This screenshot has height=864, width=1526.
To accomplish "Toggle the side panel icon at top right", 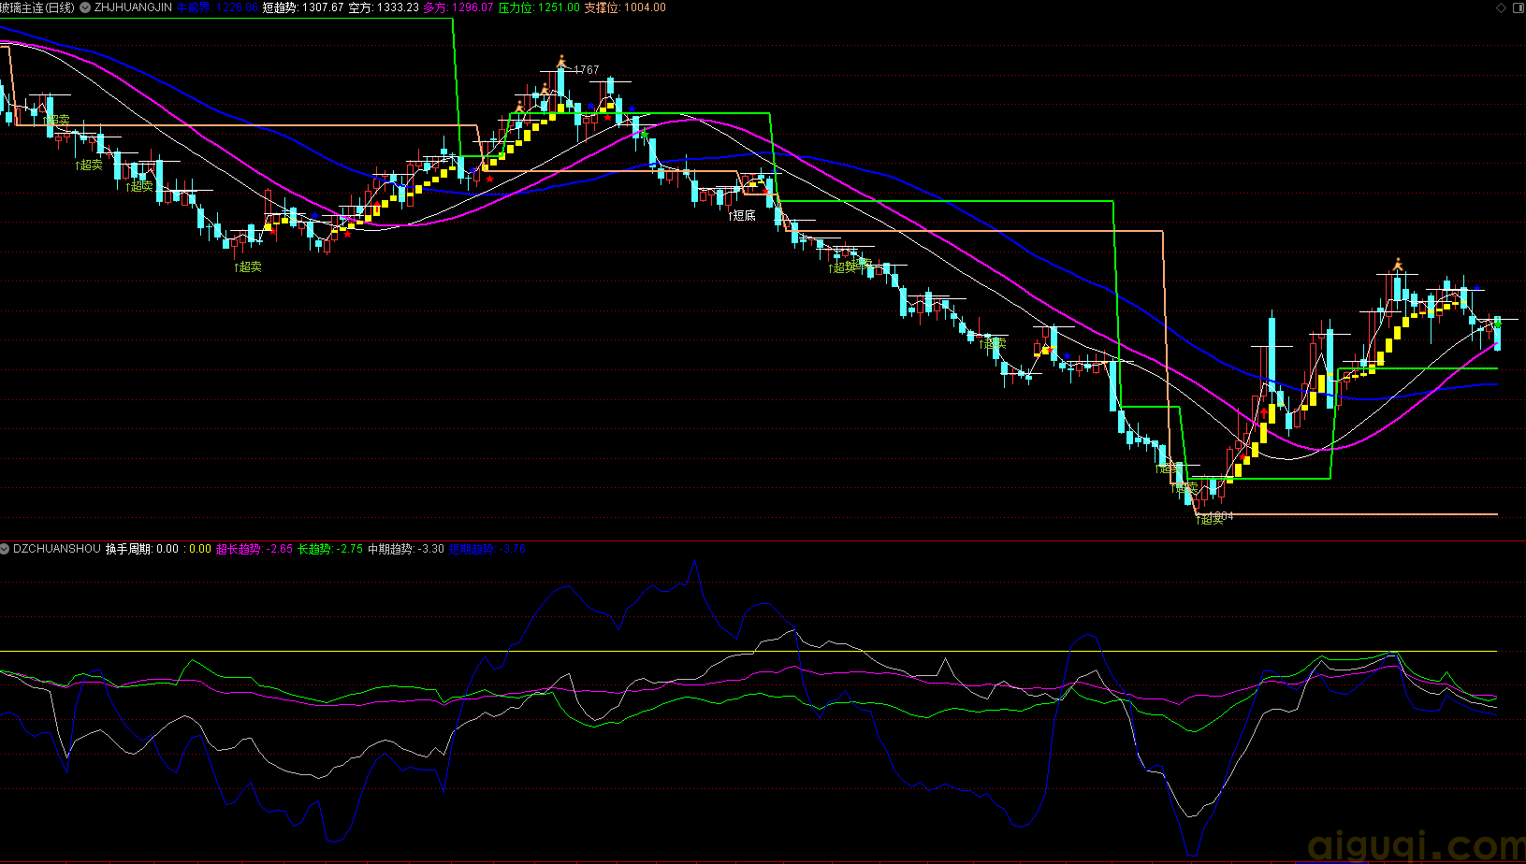I will [x=1518, y=7].
